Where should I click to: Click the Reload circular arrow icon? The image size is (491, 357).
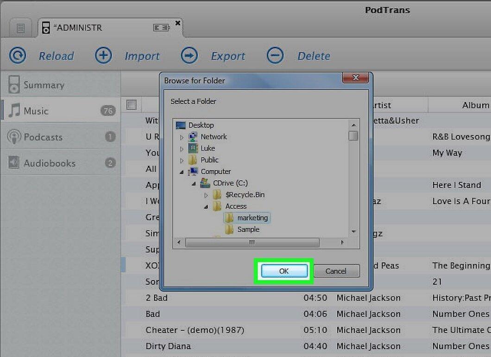(18, 56)
